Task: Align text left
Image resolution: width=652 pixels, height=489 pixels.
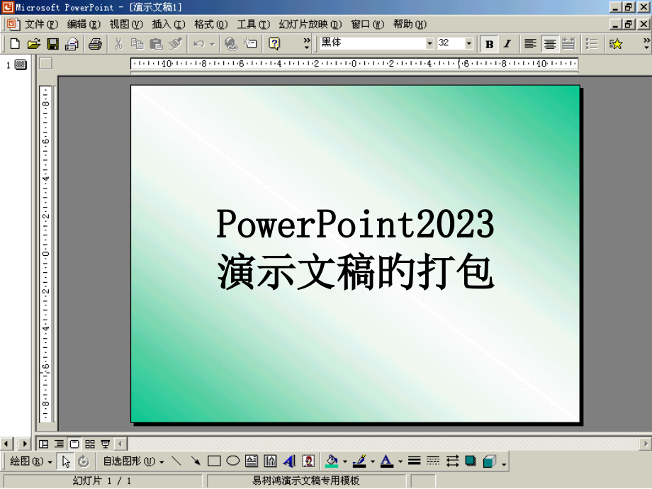Action: [530, 44]
